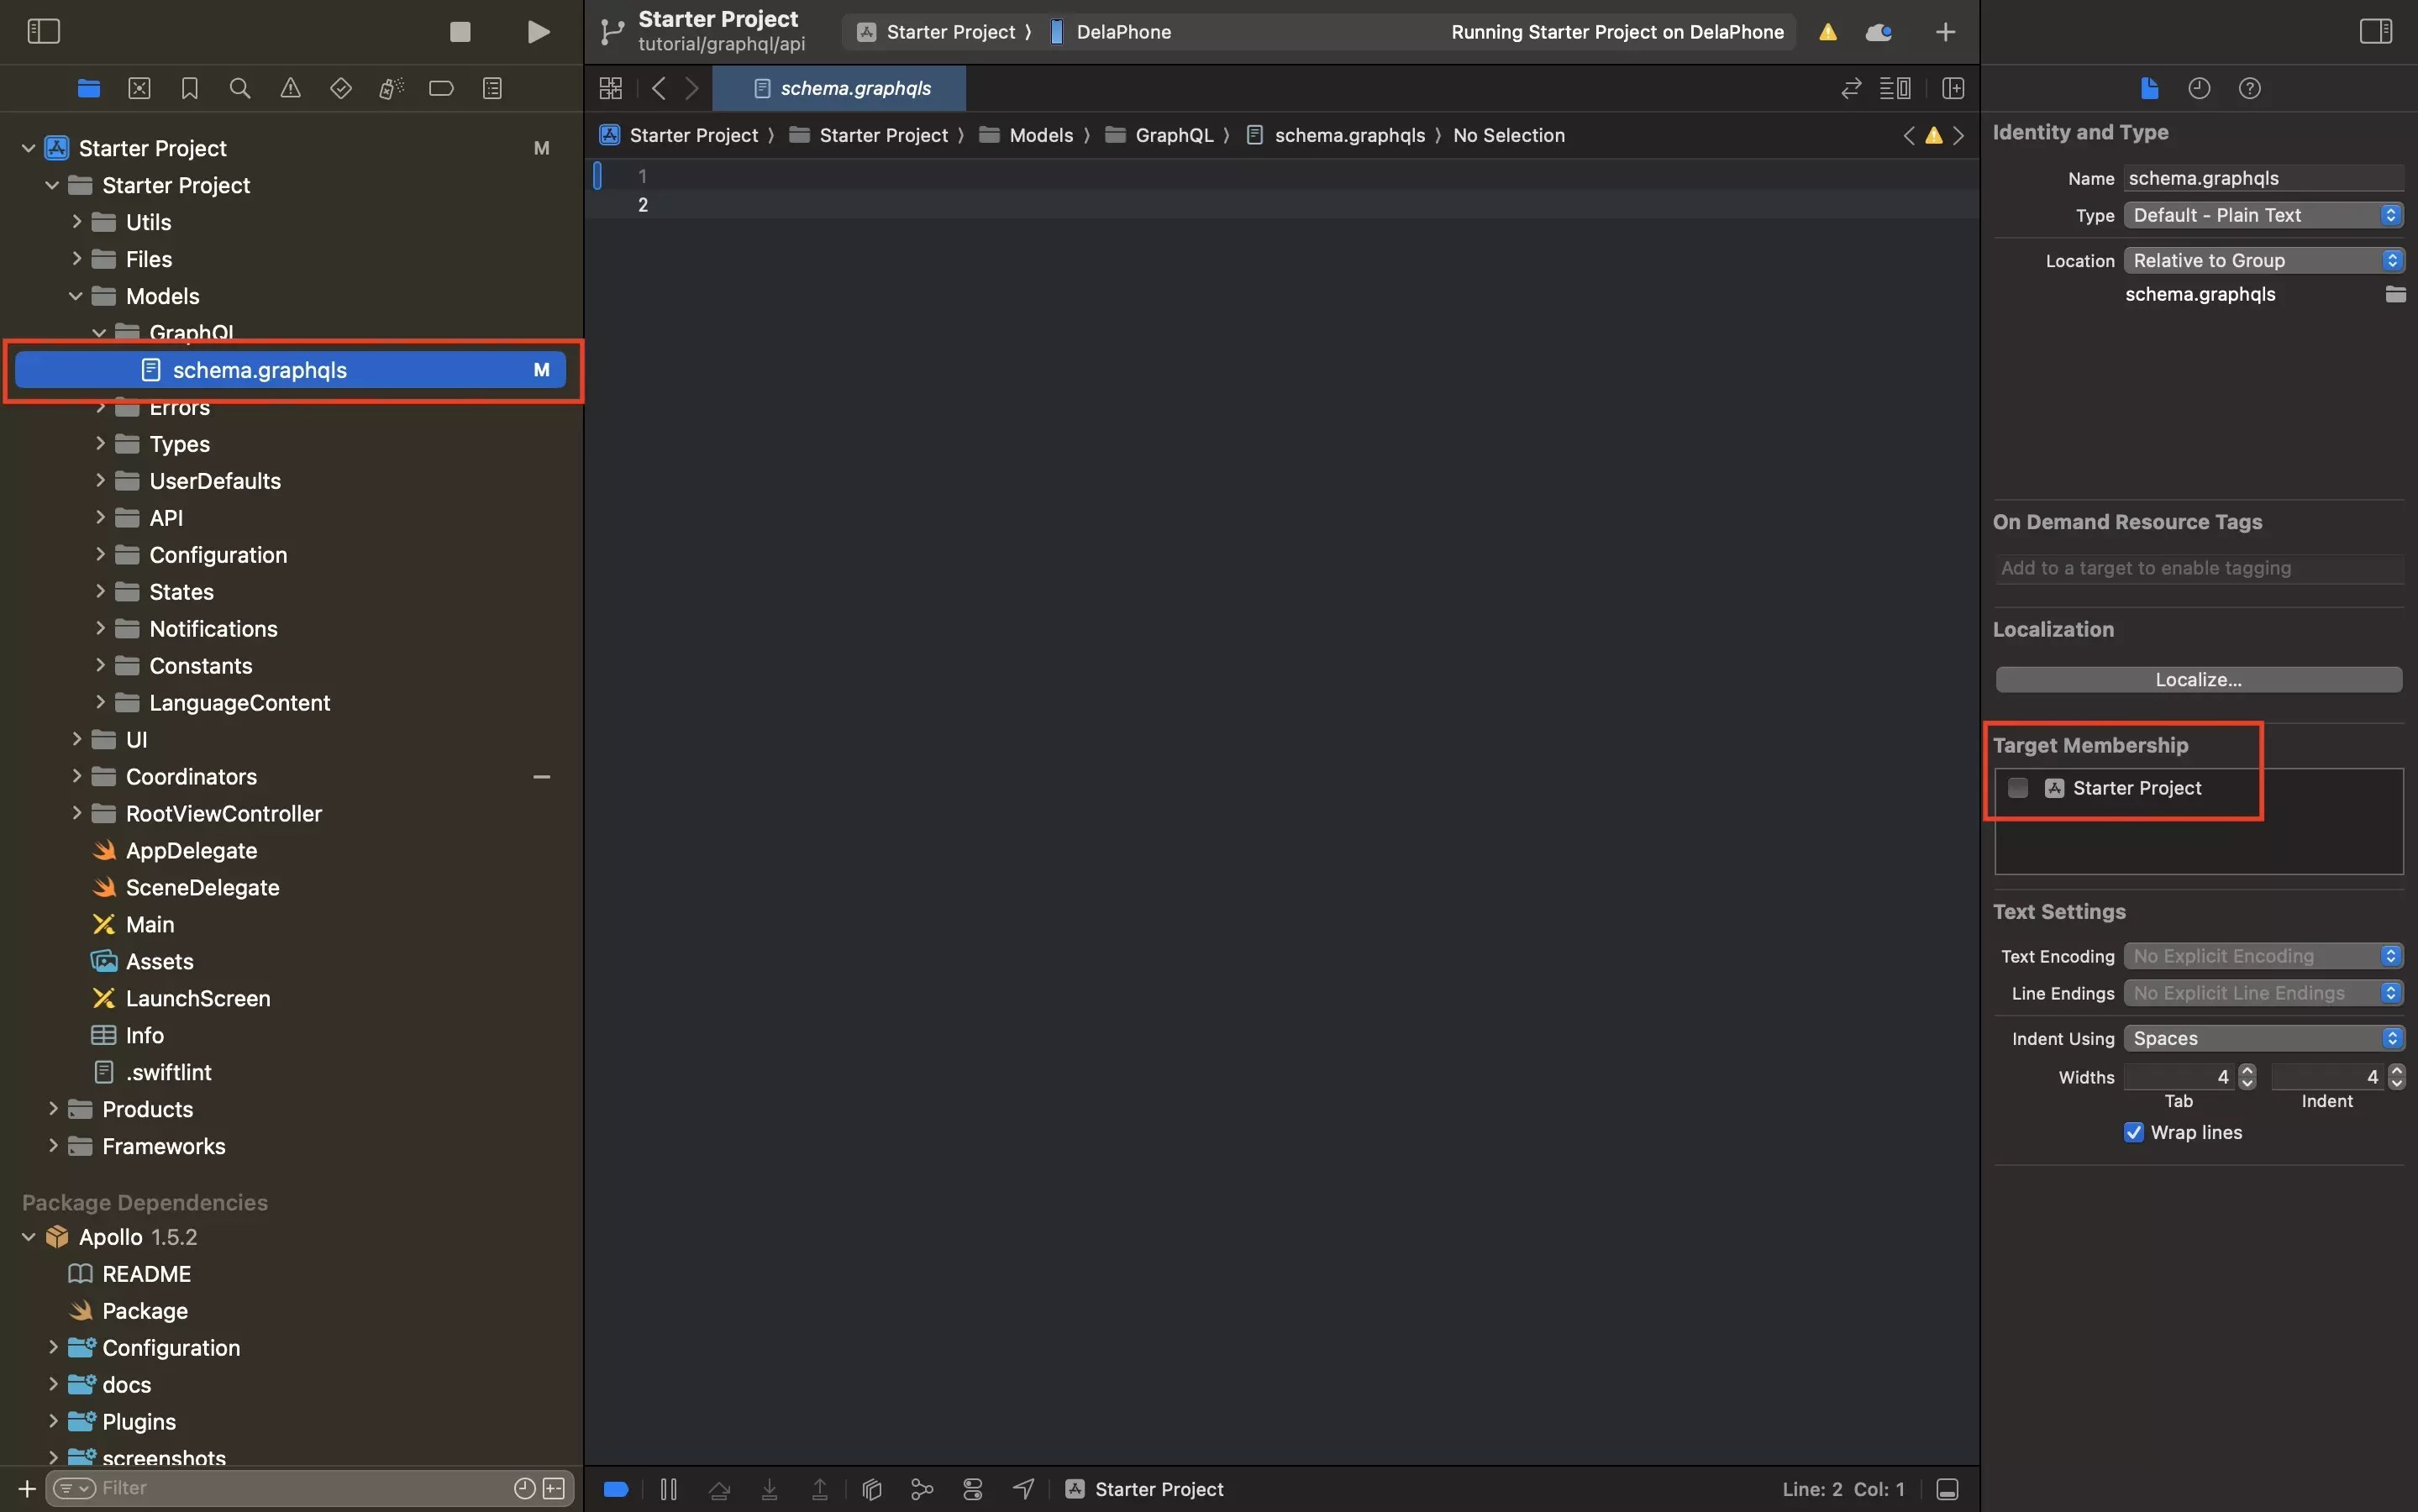Increase the Tab width stepper

point(2247,1071)
